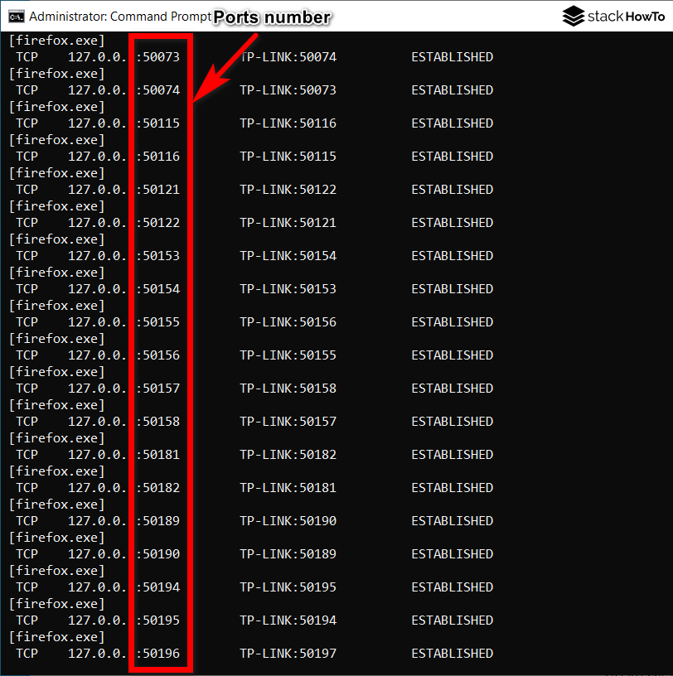Image resolution: width=673 pixels, height=676 pixels.
Task: Select local port :50196
Action: (158, 654)
